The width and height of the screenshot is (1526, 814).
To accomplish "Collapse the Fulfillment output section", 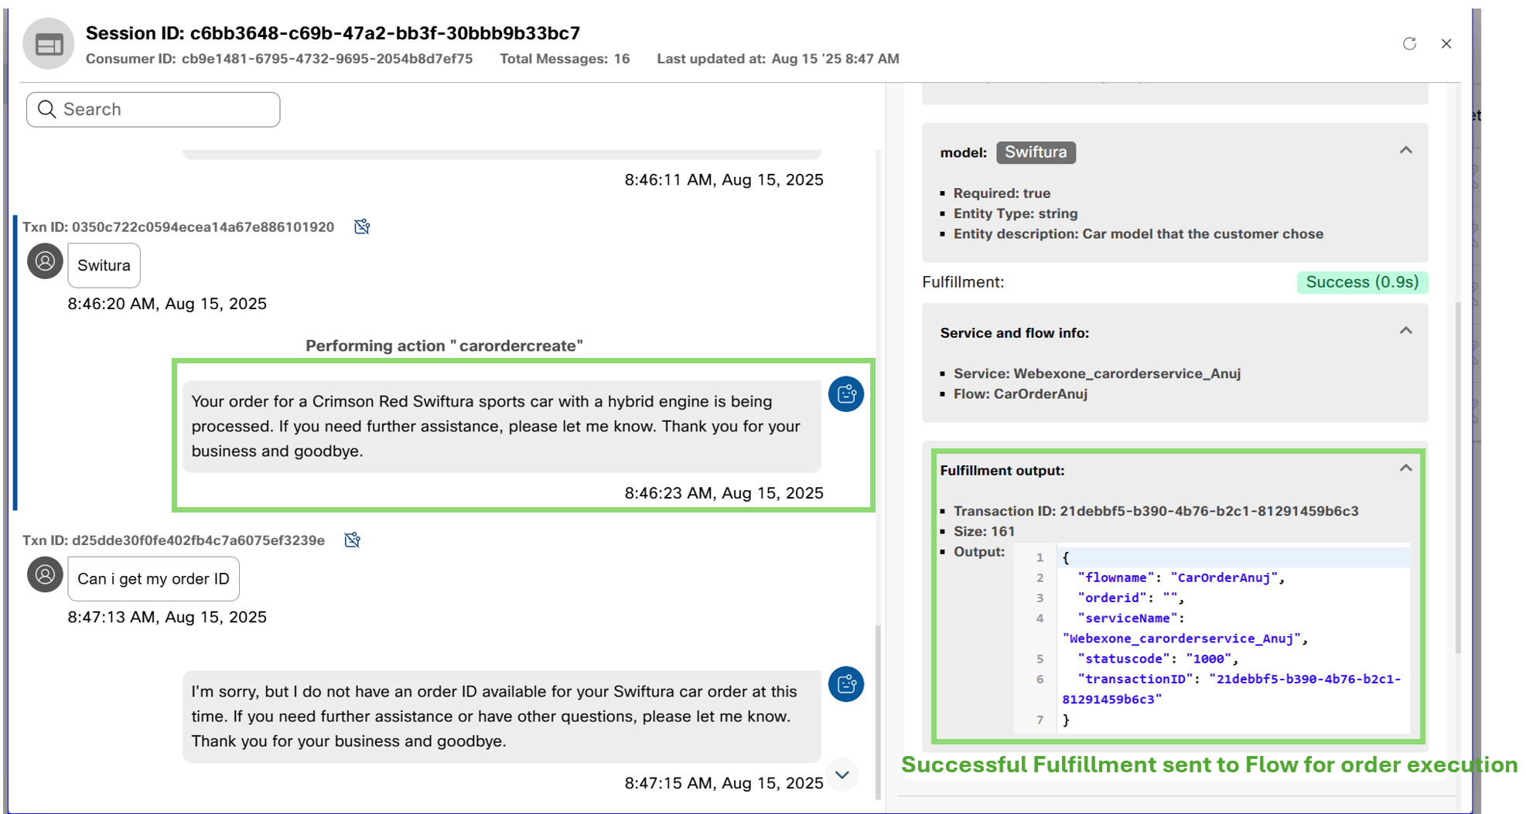I will [1405, 469].
